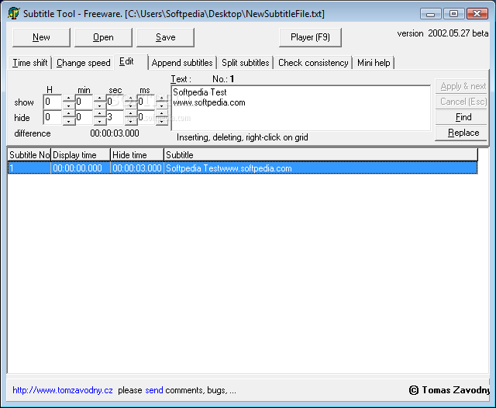Open the http://www.tomzavodny.cz link

[x=63, y=390]
